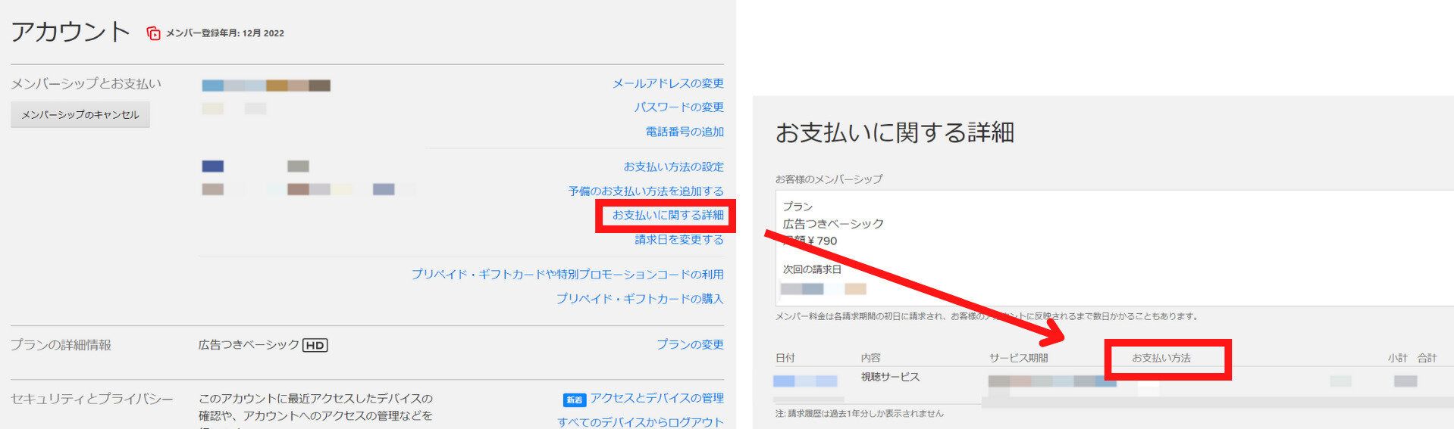Select 電話番号の追加 link

684,132
